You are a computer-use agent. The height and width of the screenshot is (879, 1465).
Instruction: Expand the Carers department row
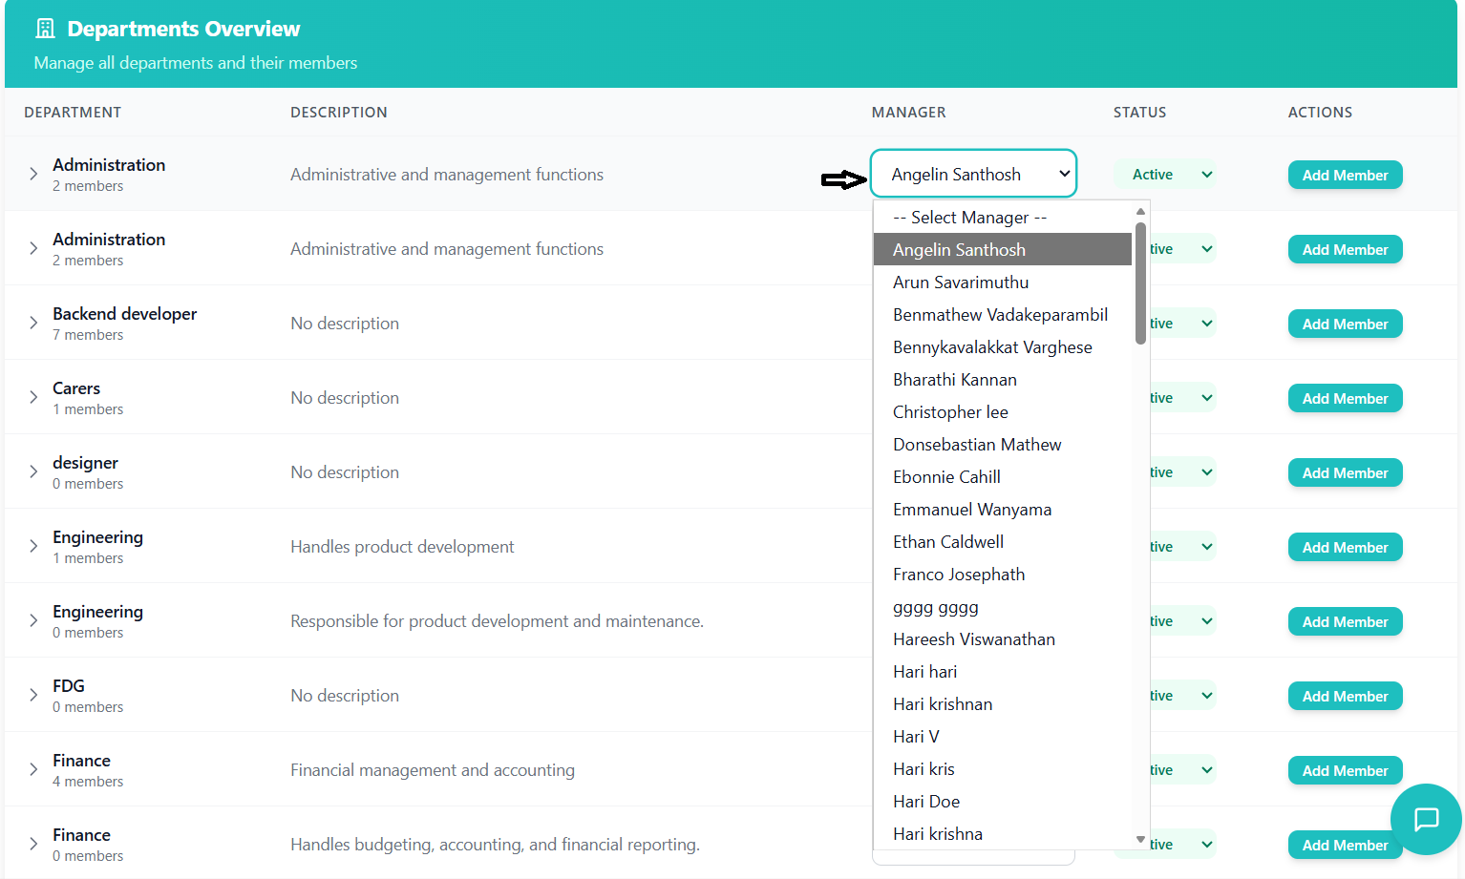[33, 398]
